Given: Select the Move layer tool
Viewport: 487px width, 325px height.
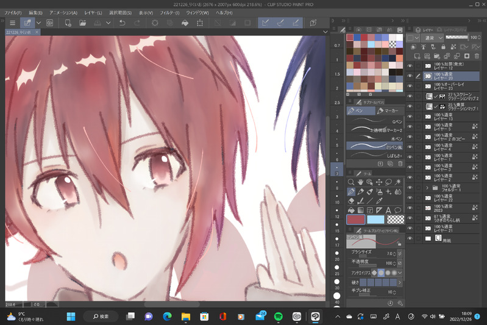Looking at the screenshot, I should [379, 182].
